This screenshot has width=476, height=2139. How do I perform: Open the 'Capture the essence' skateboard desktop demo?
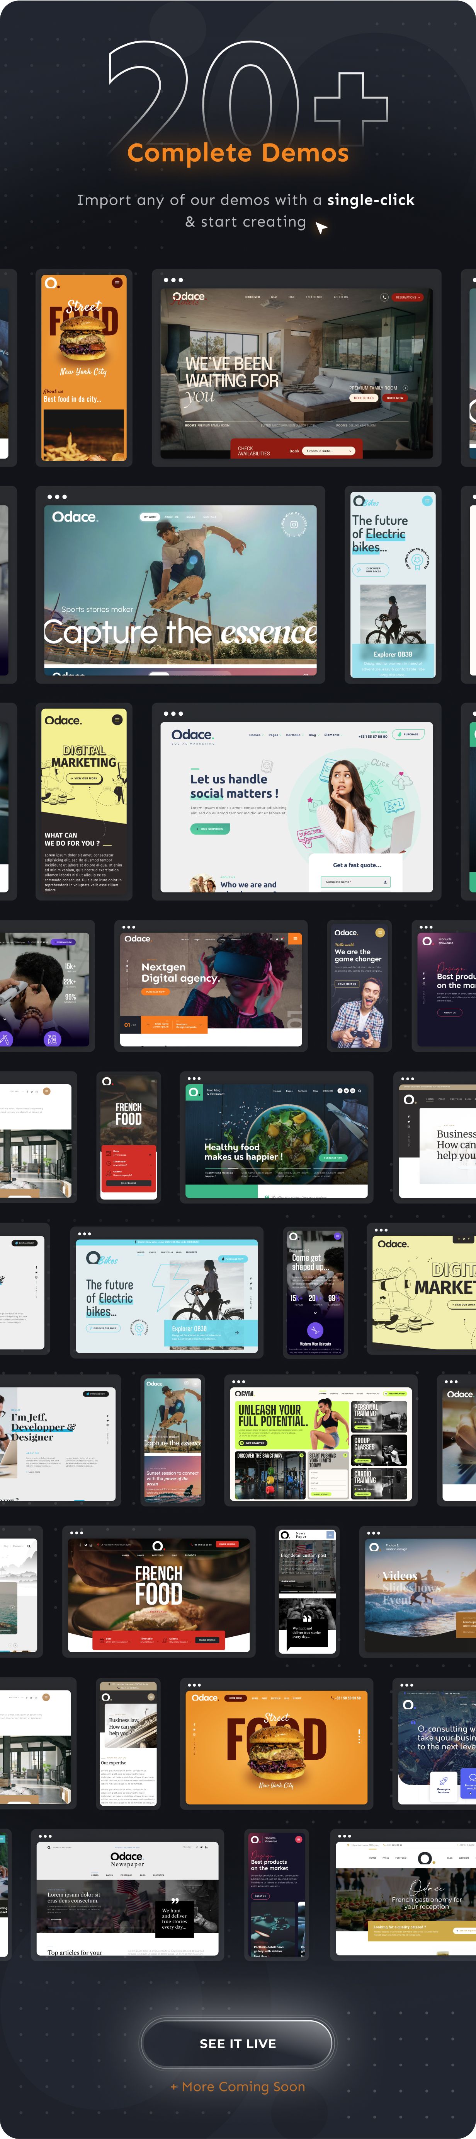180,585
